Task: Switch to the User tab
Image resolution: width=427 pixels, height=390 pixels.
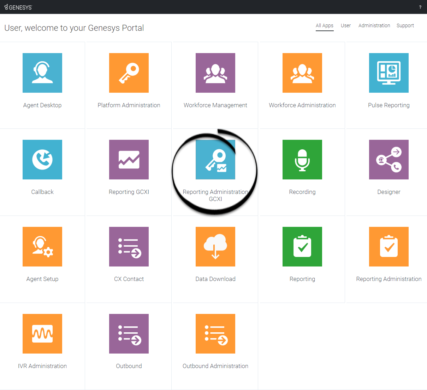Action: pos(346,25)
